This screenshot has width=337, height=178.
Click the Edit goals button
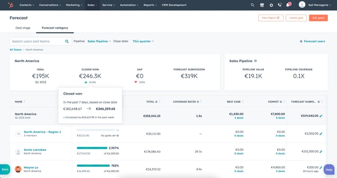tap(319, 18)
